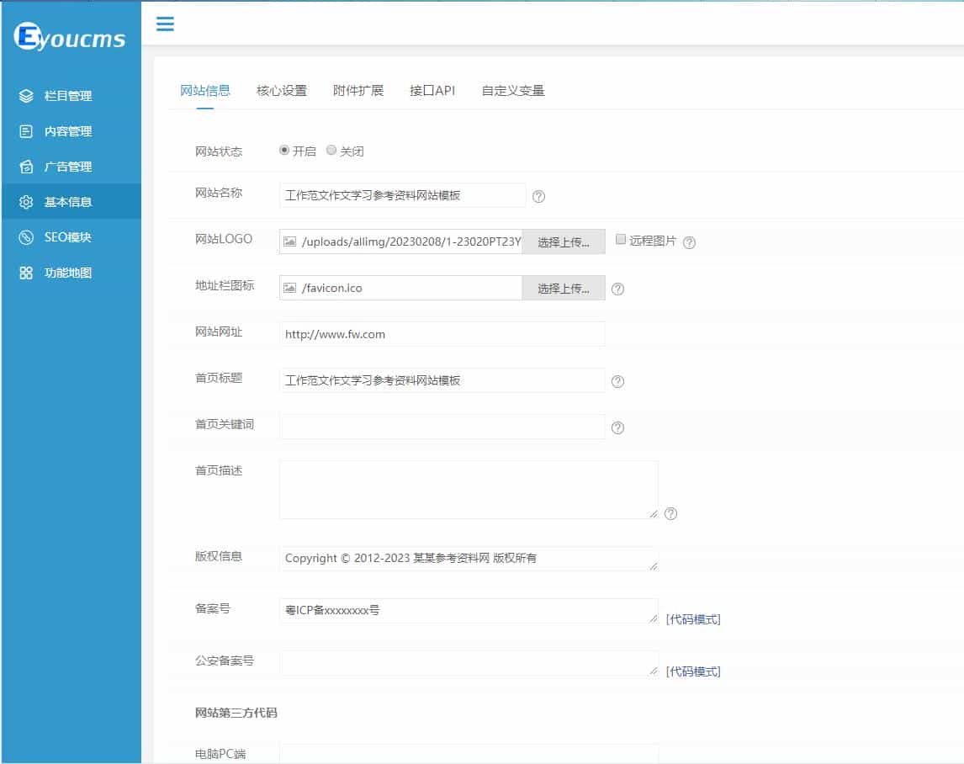Open SEO模块 in the sidebar
This screenshot has width=964, height=764.
[x=72, y=237]
